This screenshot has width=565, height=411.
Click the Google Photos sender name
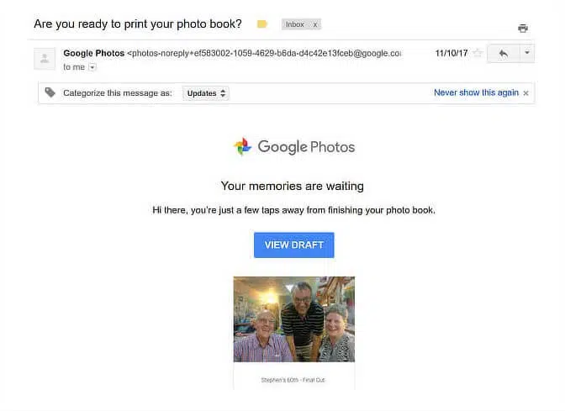click(93, 53)
